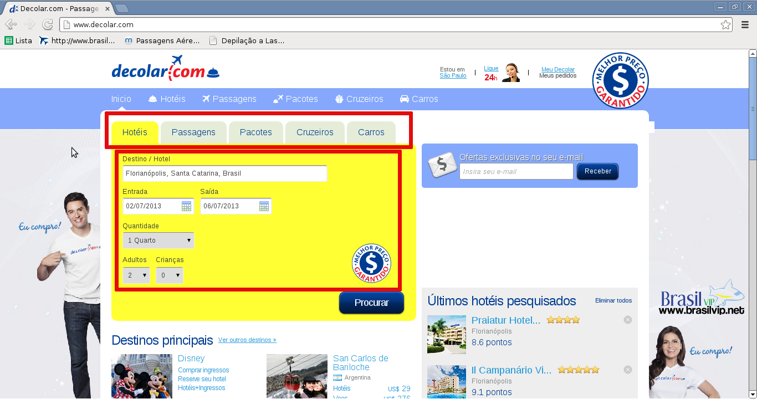This screenshot has width=757, height=399.
Task: Switch to the Pacotes search tab
Action: (x=256, y=132)
